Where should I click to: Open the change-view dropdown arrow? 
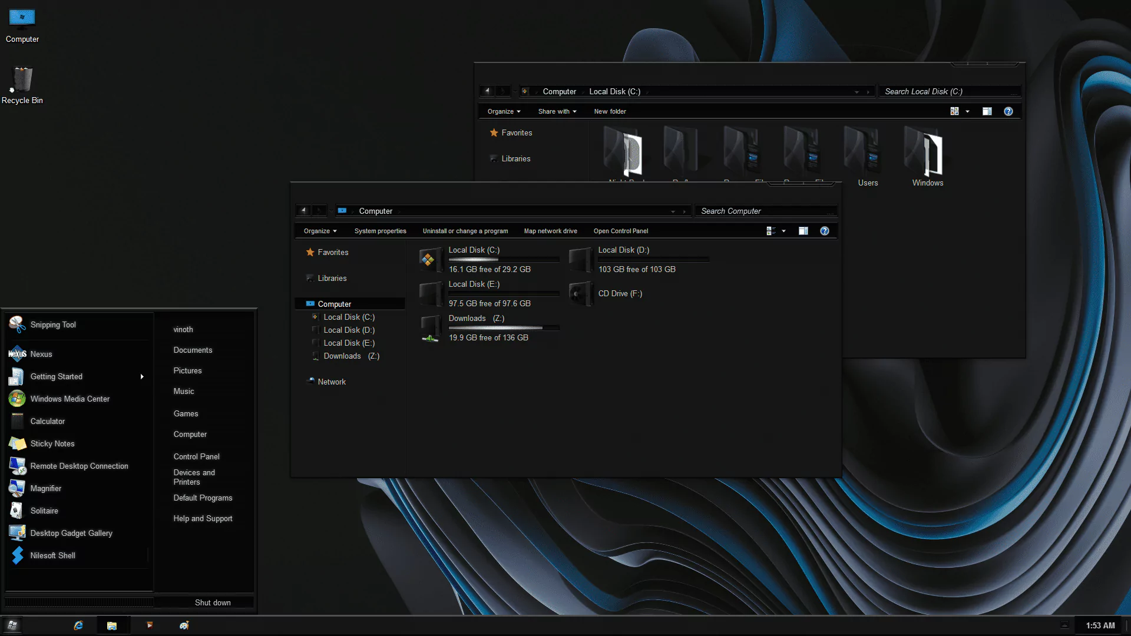tap(784, 231)
